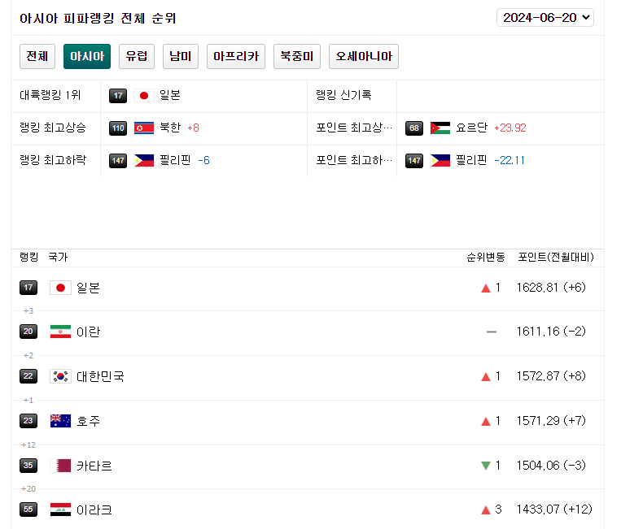Open the 아프리카 tab
Screen dimensions: 621x529
point(236,56)
